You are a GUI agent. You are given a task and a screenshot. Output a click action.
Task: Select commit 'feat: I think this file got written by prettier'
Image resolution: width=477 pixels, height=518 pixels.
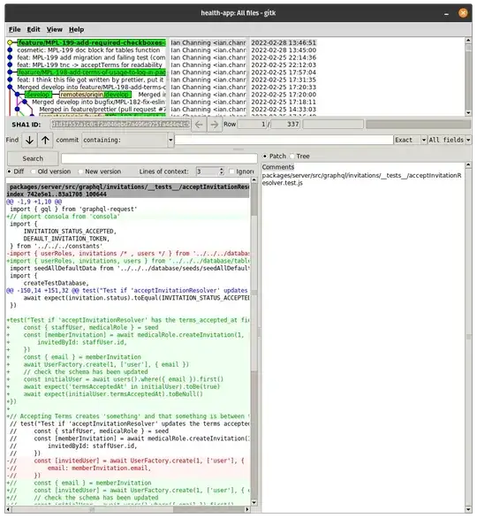(90, 80)
